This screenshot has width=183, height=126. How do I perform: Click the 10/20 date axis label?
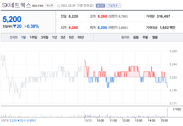pyautogui.click(x=88, y=120)
